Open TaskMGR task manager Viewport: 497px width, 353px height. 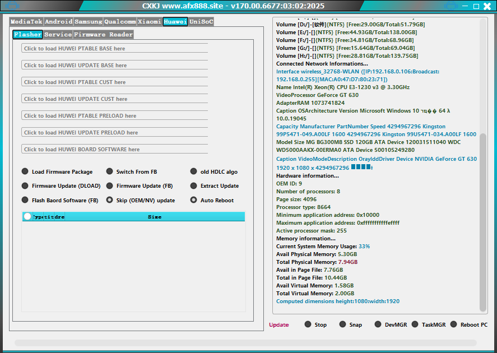click(x=429, y=324)
